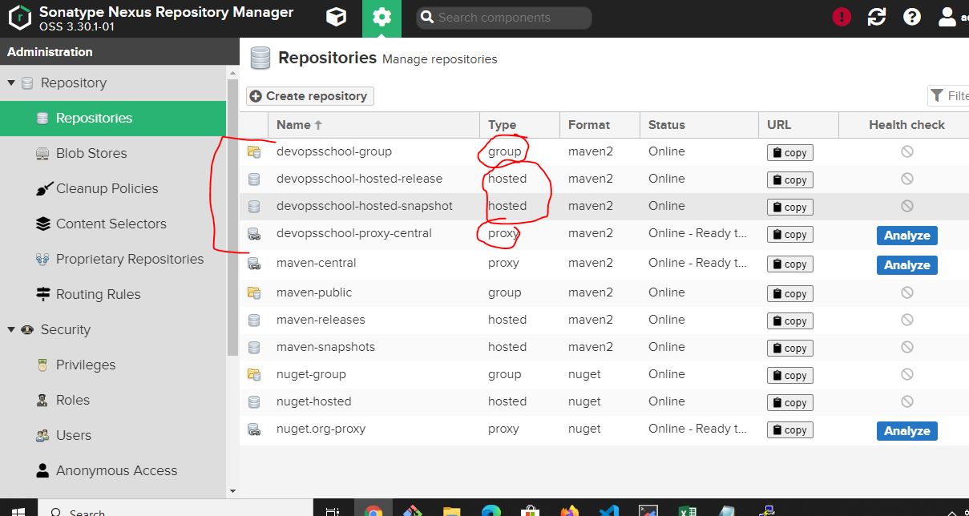Screen dimensions: 969x516
Task: Sort by the Health check column header
Action: (x=904, y=125)
